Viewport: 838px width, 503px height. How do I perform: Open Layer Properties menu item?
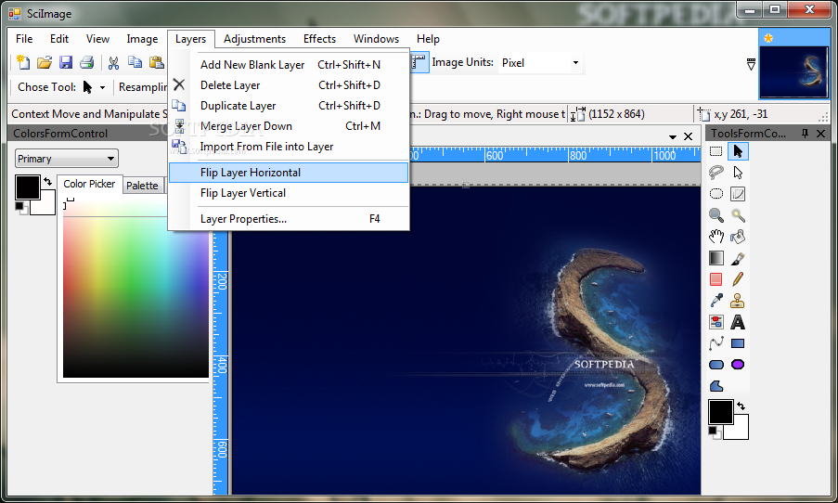click(x=289, y=219)
